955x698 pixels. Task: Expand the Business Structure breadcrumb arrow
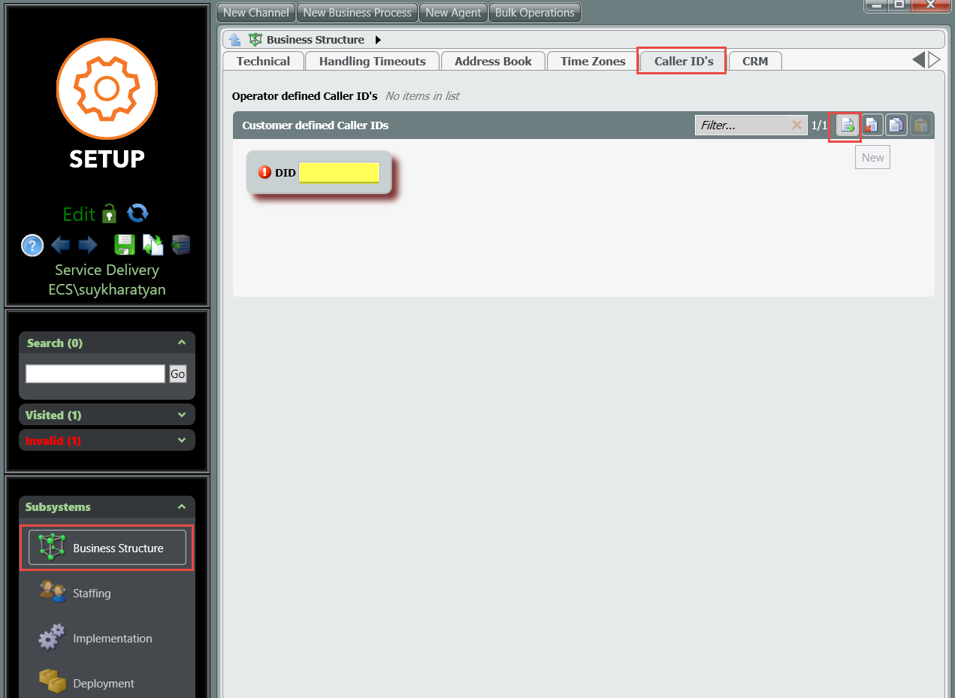coord(378,40)
